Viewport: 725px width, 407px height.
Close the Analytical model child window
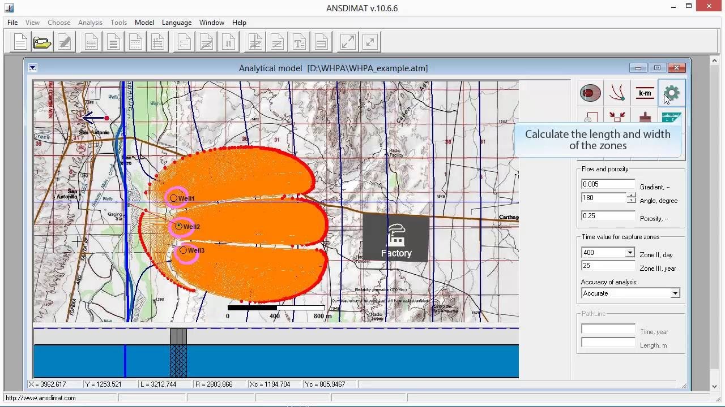(x=677, y=68)
